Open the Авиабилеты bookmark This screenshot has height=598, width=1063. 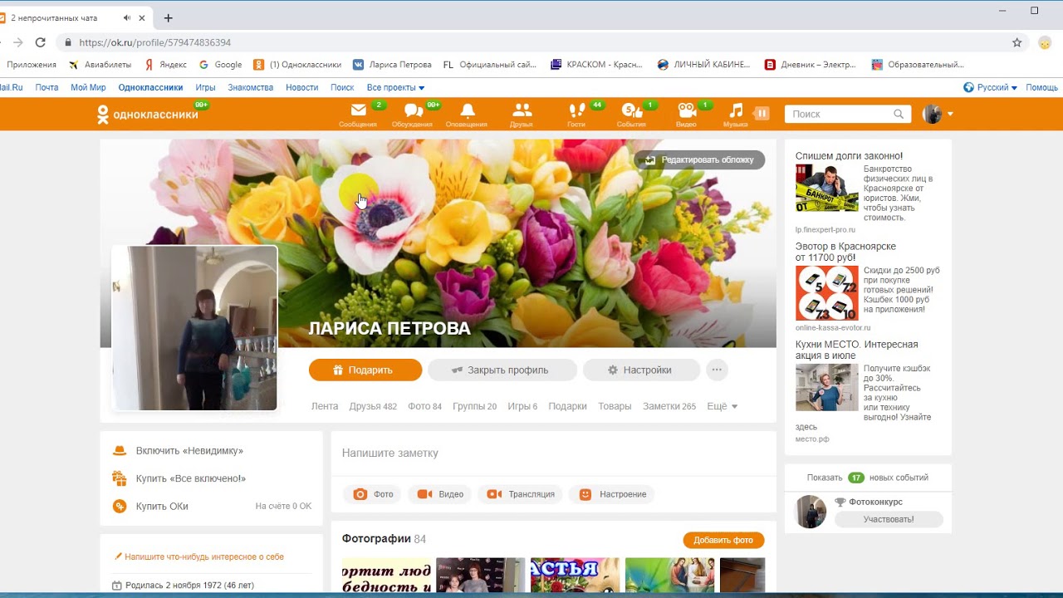point(100,64)
